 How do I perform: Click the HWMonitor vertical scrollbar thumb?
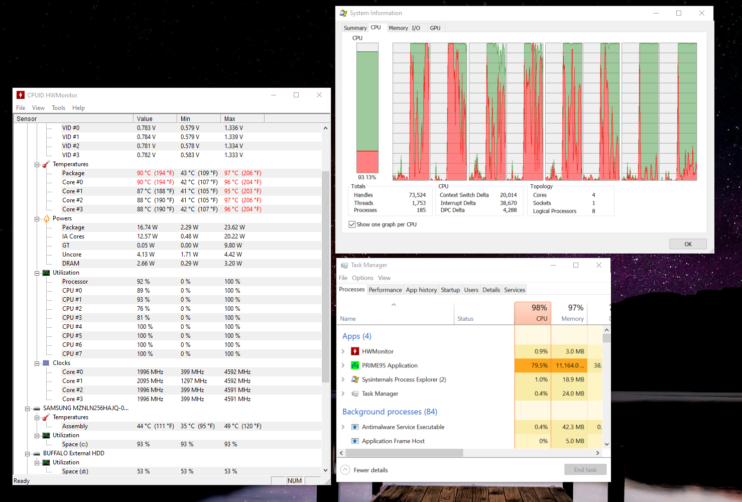pyautogui.click(x=325, y=277)
